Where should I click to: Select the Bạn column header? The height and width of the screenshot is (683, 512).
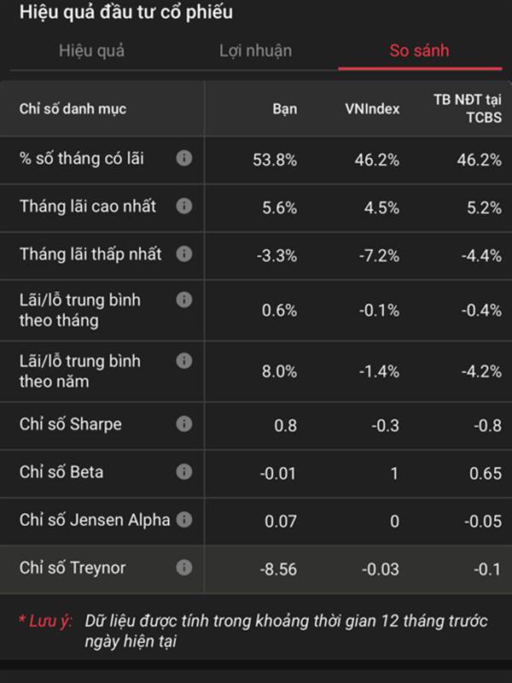[x=285, y=109]
